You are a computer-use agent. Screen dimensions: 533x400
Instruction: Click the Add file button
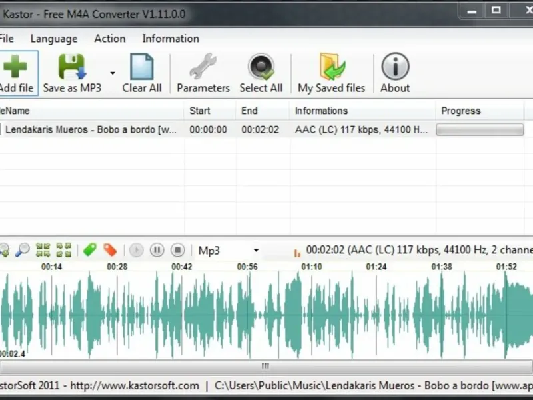(18, 73)
